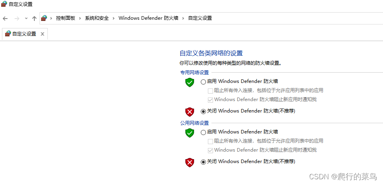Expand chevron after Windows Defender 防火墙 breadcrumb
This screenshot has width=383, height=184.
tap(183, 18)
